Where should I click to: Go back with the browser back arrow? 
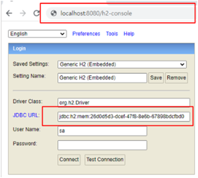(9, 13)
